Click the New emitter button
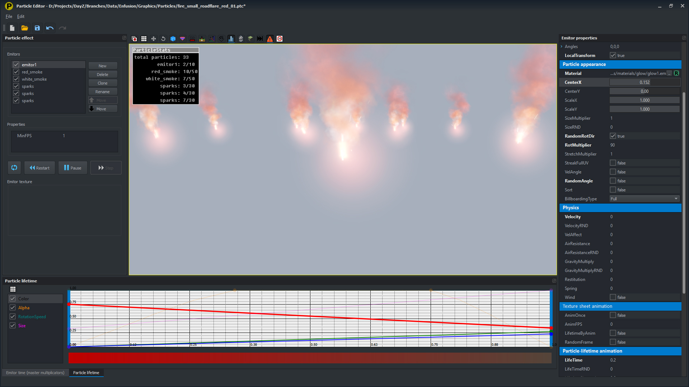Screen dimensions: 689x387 coord(102,65)
